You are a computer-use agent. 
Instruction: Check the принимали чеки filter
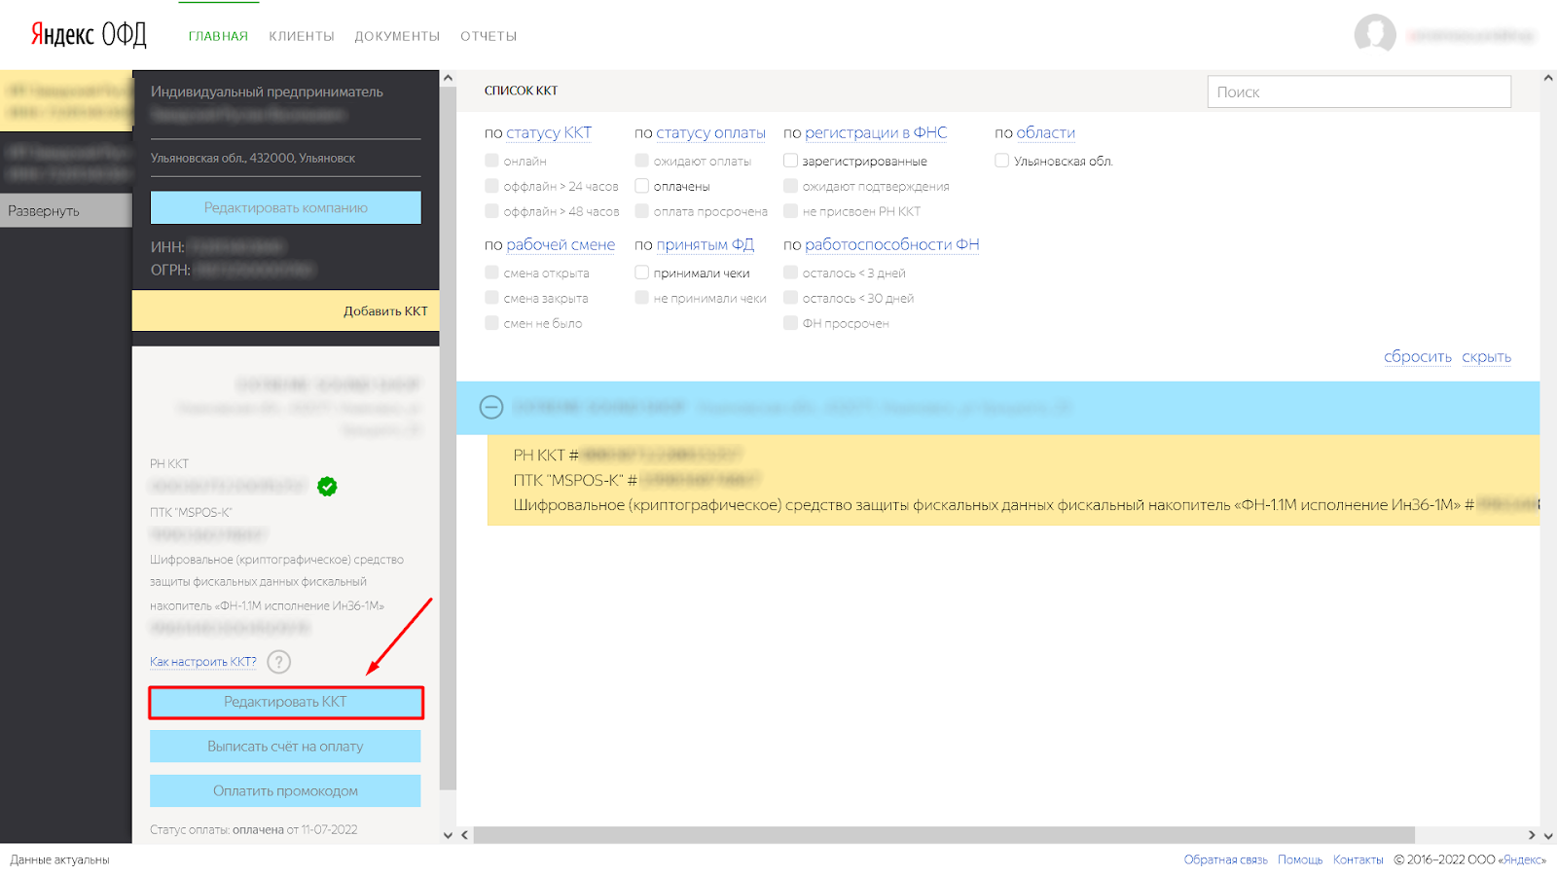tap(641, 273)
